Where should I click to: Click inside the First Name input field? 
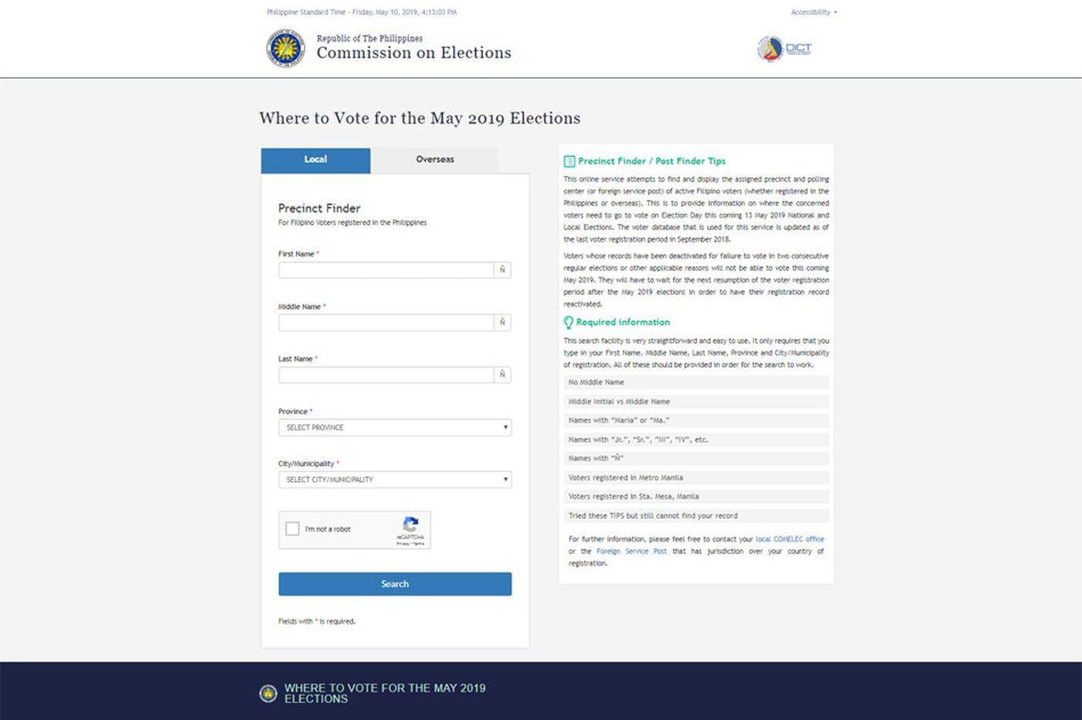click(386, 270)
